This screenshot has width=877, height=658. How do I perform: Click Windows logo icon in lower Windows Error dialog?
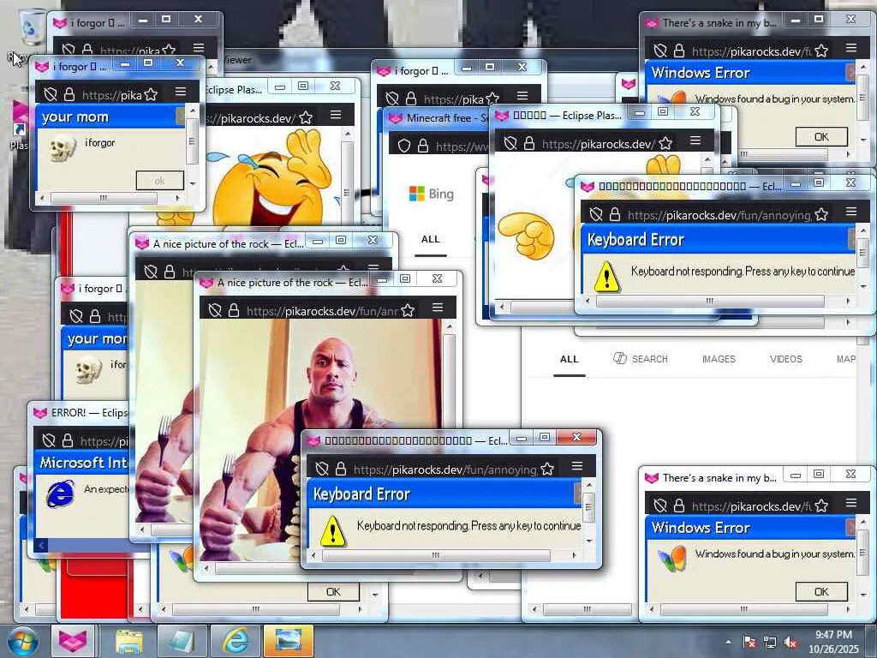point(671,559)
